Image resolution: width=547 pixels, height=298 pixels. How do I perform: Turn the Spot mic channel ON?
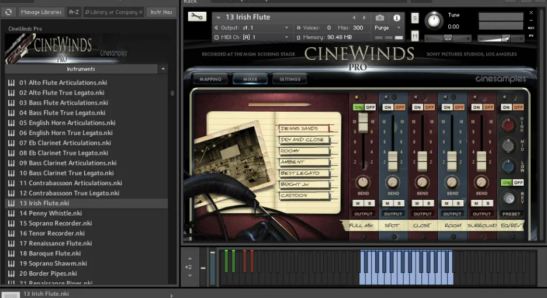(387, 108)
